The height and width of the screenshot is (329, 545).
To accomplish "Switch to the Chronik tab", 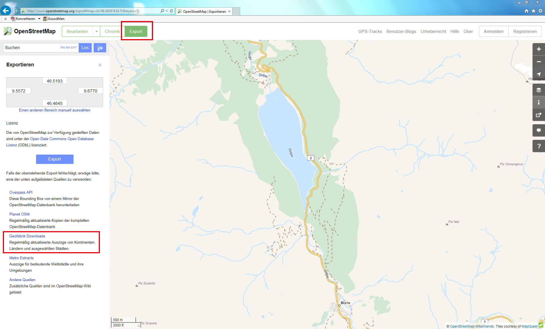I will pyautogui.click(x=112, y=31).
